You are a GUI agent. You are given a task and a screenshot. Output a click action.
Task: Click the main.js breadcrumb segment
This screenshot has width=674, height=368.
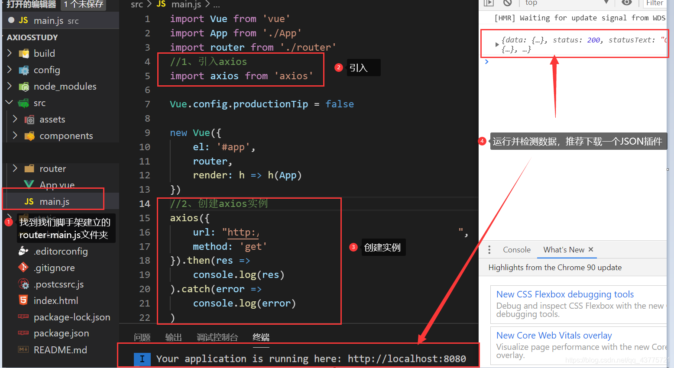[x=186, y=4]
